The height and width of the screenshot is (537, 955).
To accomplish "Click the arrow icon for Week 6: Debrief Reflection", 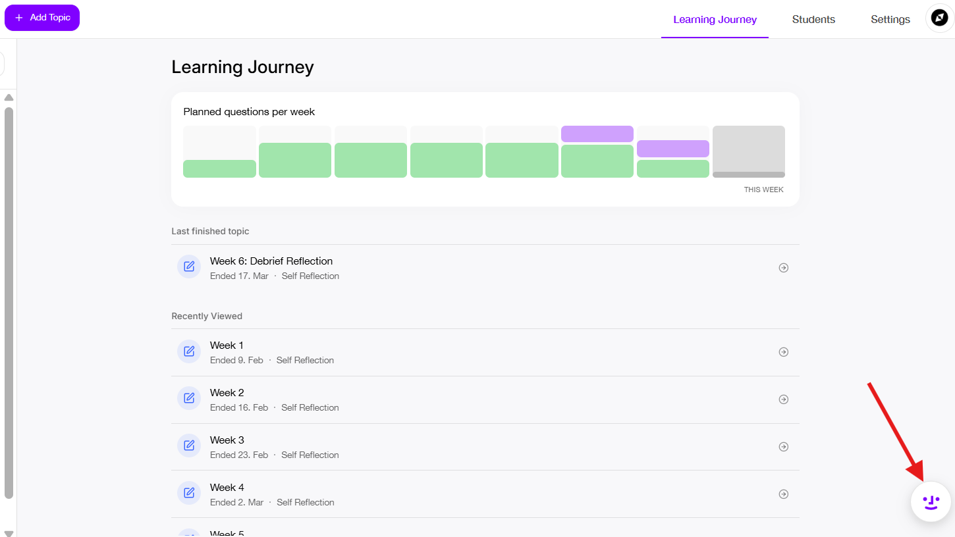I will pyautogui.click(x=783, y=268).
